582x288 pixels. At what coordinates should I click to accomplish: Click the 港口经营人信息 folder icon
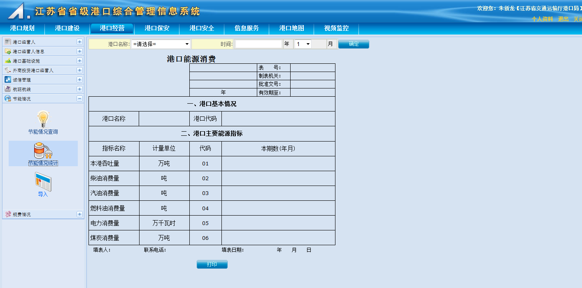pos(7,51)
